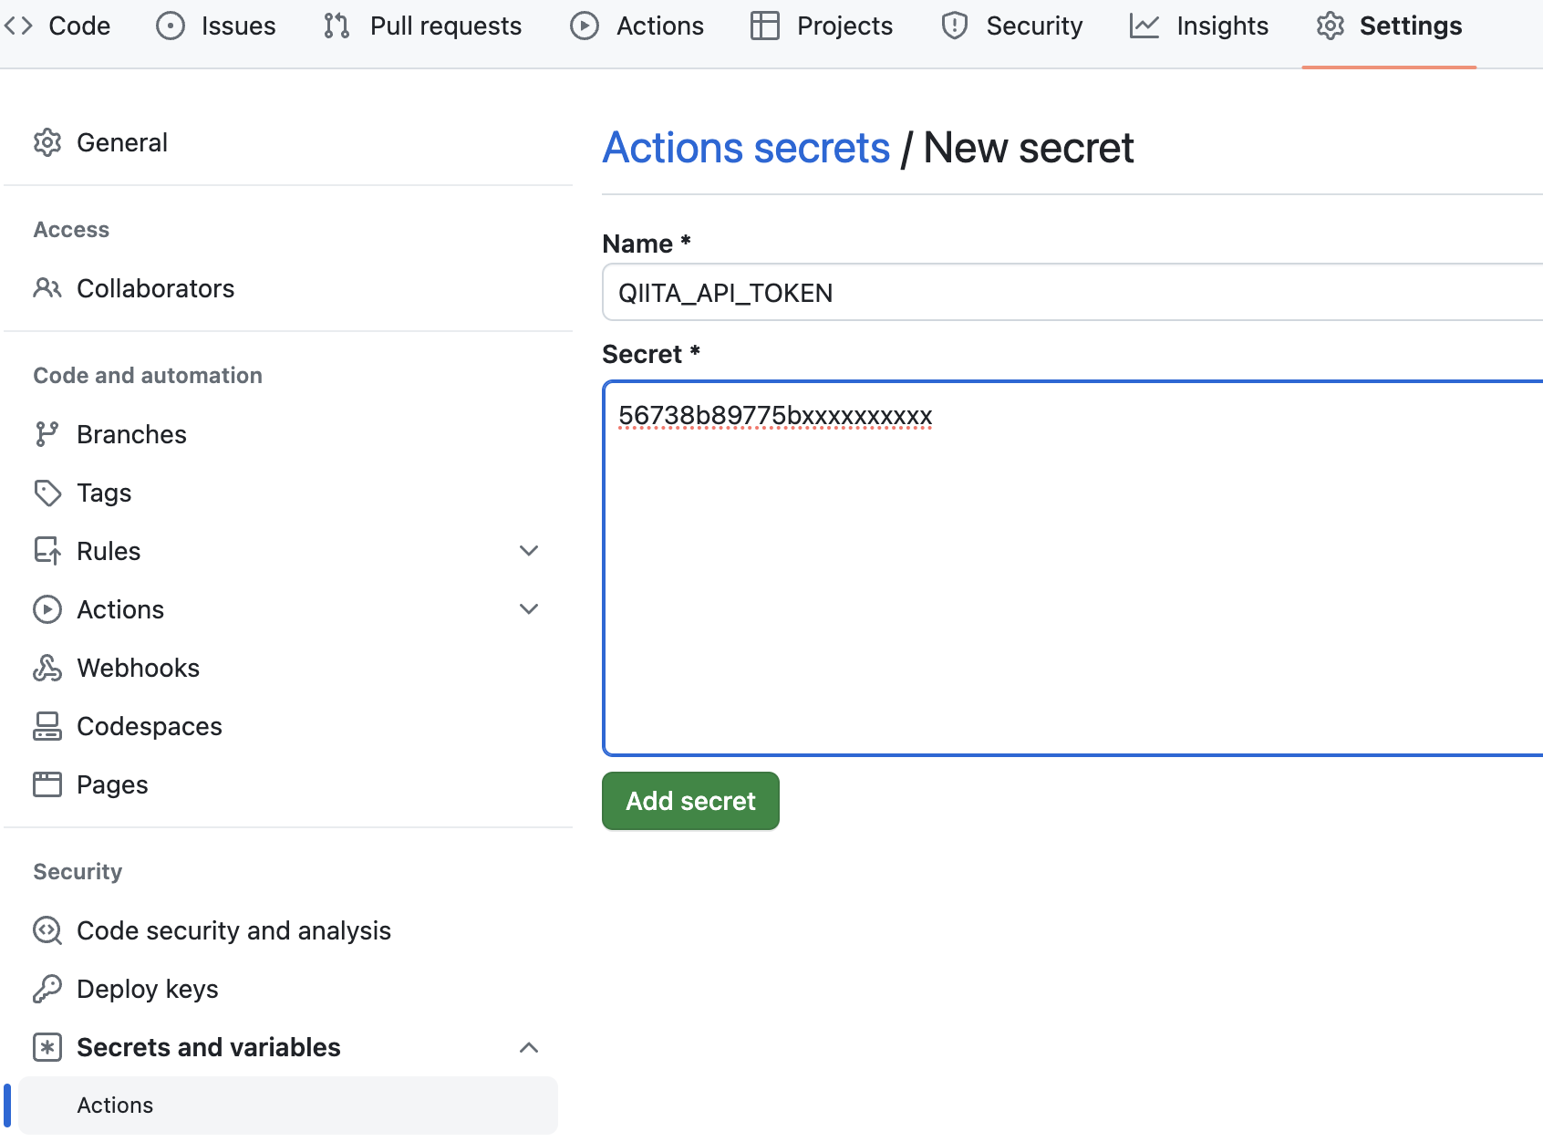
Task: Click the Code security and analysis icon
Action: (47, 930)
